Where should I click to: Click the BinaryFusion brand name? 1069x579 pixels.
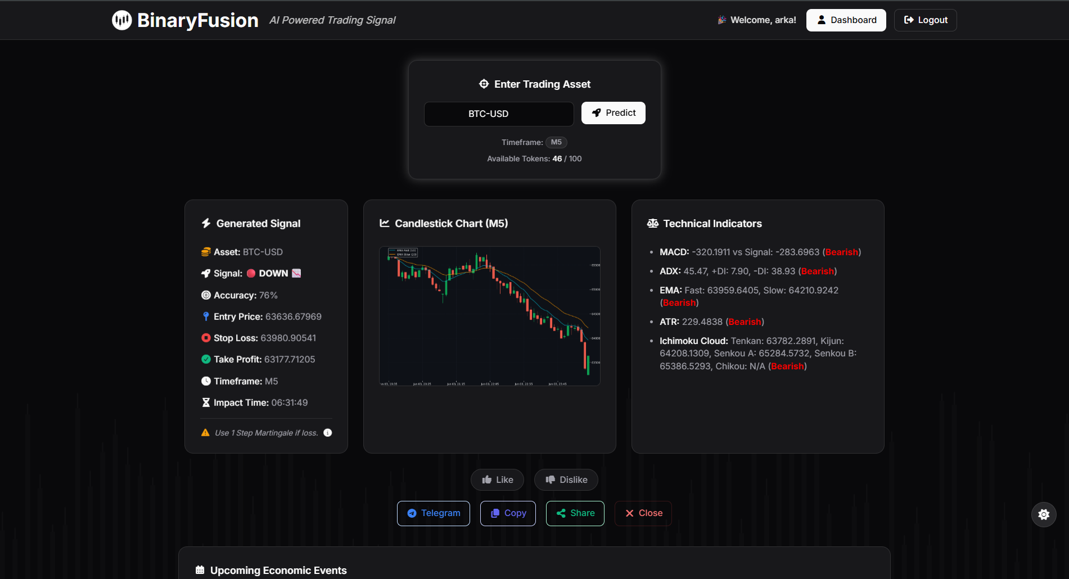pyautogui.click(x=198, y=20)
